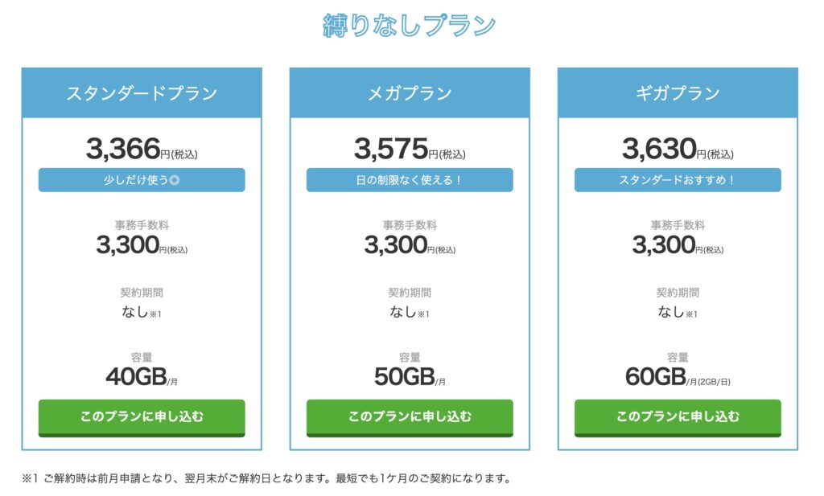Select the 少しだけ使う◎ badge

(142, 180)
